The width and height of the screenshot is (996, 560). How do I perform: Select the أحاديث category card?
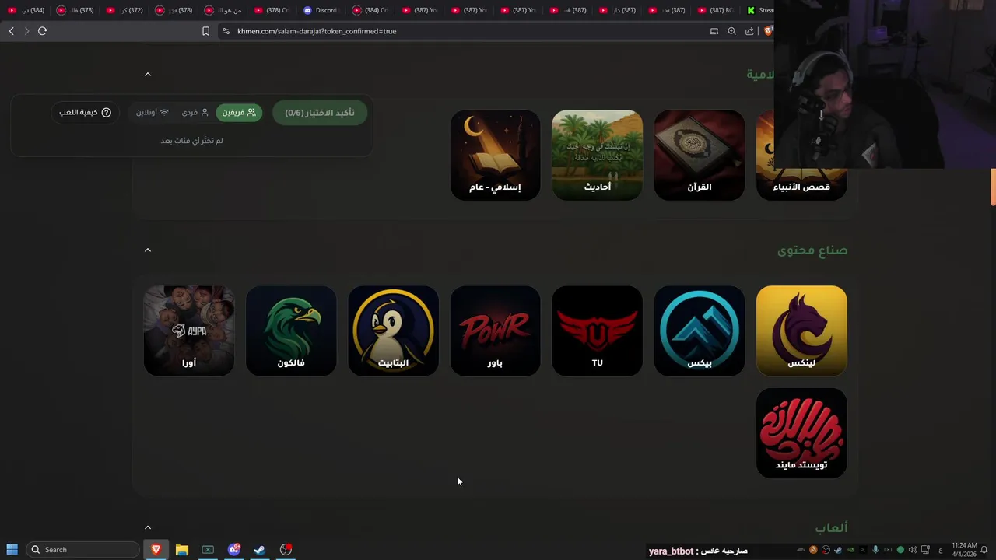click(x=597, y=155)
